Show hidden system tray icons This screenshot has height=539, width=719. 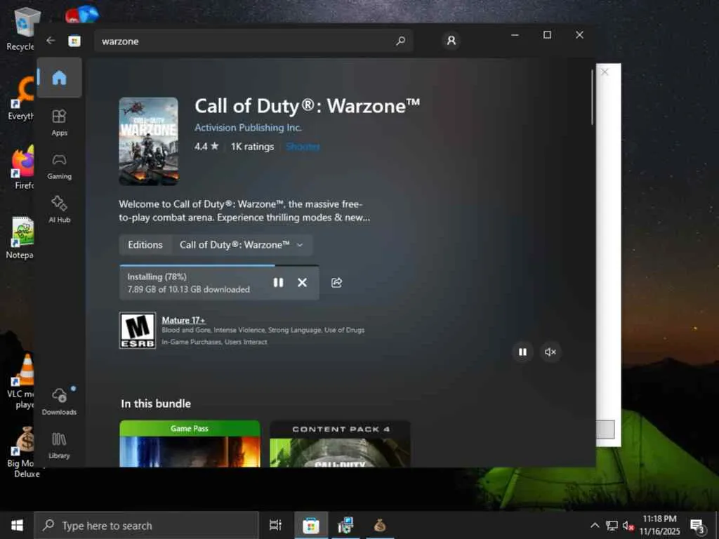(595, 525)
